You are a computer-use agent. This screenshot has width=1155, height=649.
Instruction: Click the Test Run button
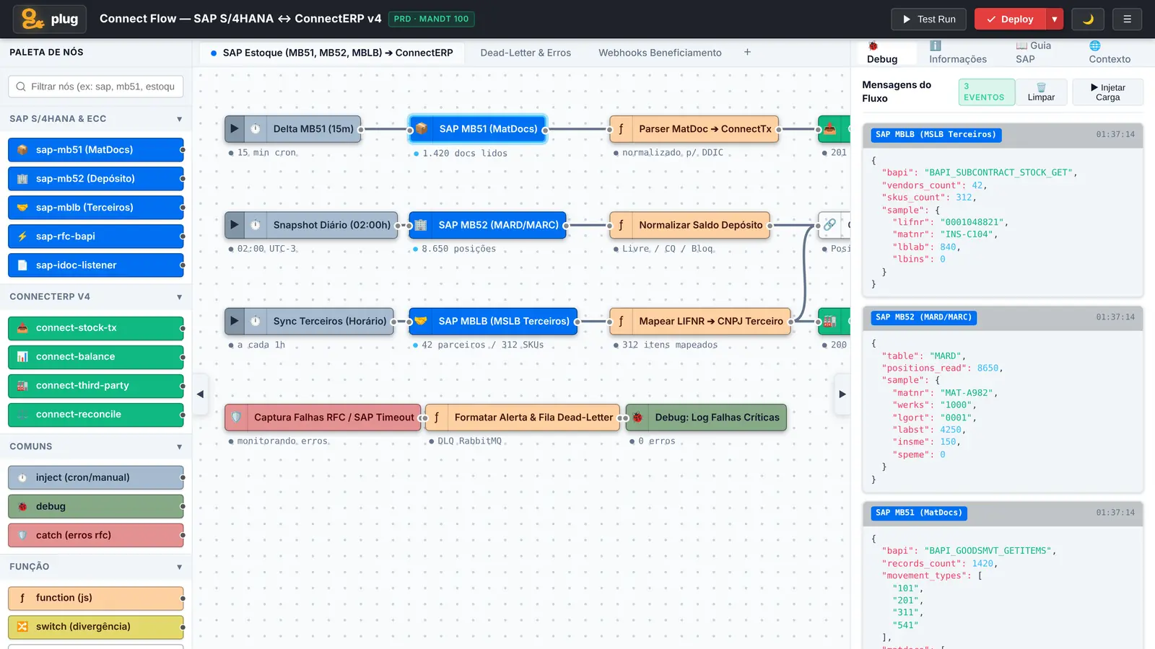pyautogui.click(x=929, y=19)
